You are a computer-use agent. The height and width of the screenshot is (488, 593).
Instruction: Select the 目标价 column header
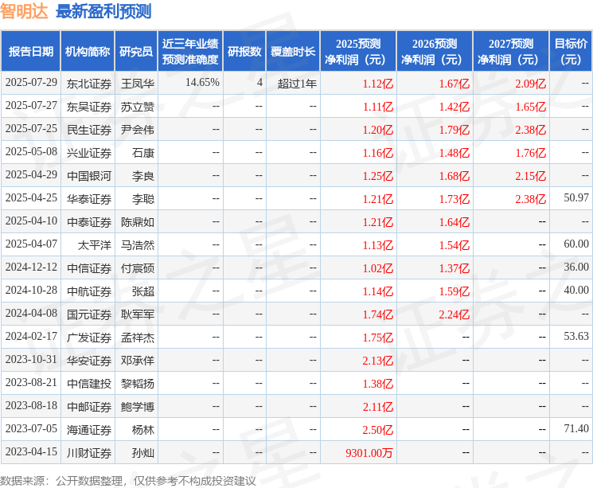pyautogui.click(x=571, y=52)
